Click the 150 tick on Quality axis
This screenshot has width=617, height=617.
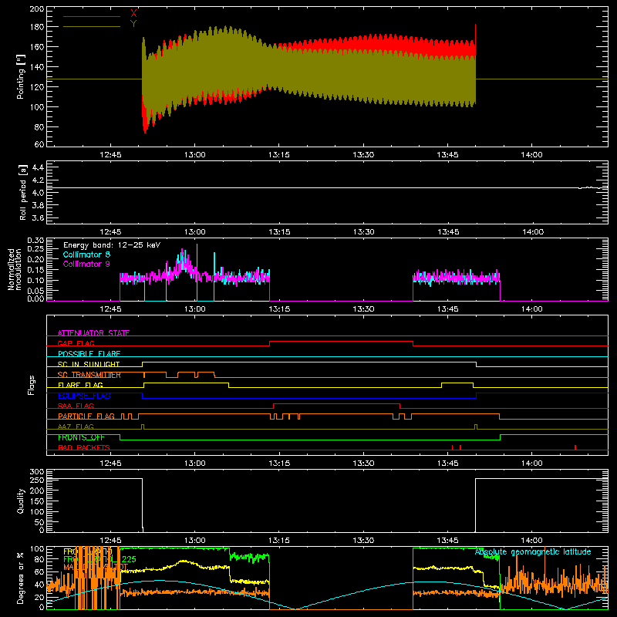(x=37, y=501)
